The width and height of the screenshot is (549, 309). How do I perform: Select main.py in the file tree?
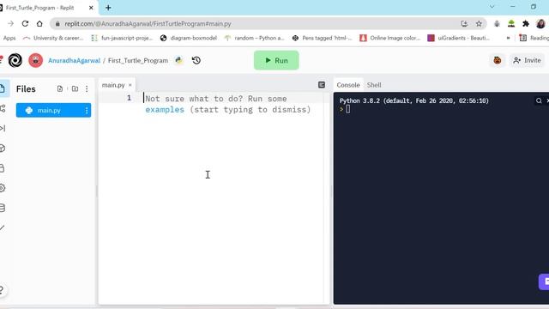[53, 111]
